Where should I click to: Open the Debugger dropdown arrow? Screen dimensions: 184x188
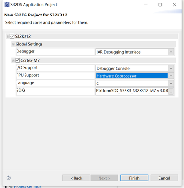click(x=171, y=52)
